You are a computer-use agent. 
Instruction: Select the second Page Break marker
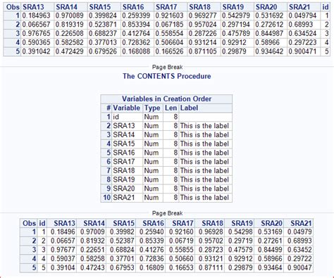167,213
